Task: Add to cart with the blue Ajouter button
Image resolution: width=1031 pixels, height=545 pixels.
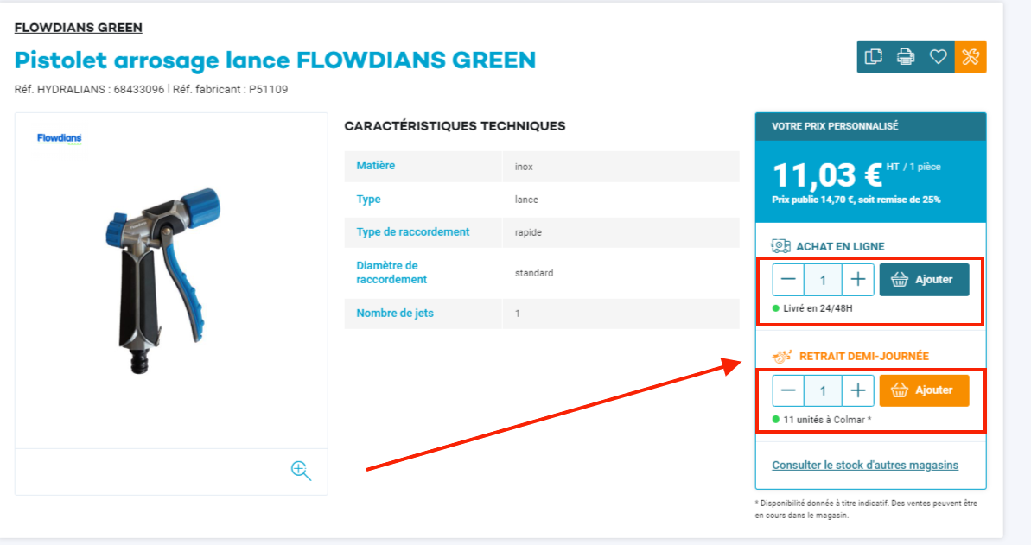Action: (x=924, y=279)
